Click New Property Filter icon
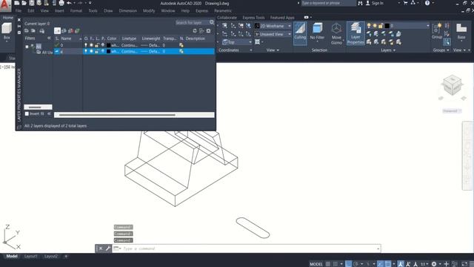 click(27, 30)
